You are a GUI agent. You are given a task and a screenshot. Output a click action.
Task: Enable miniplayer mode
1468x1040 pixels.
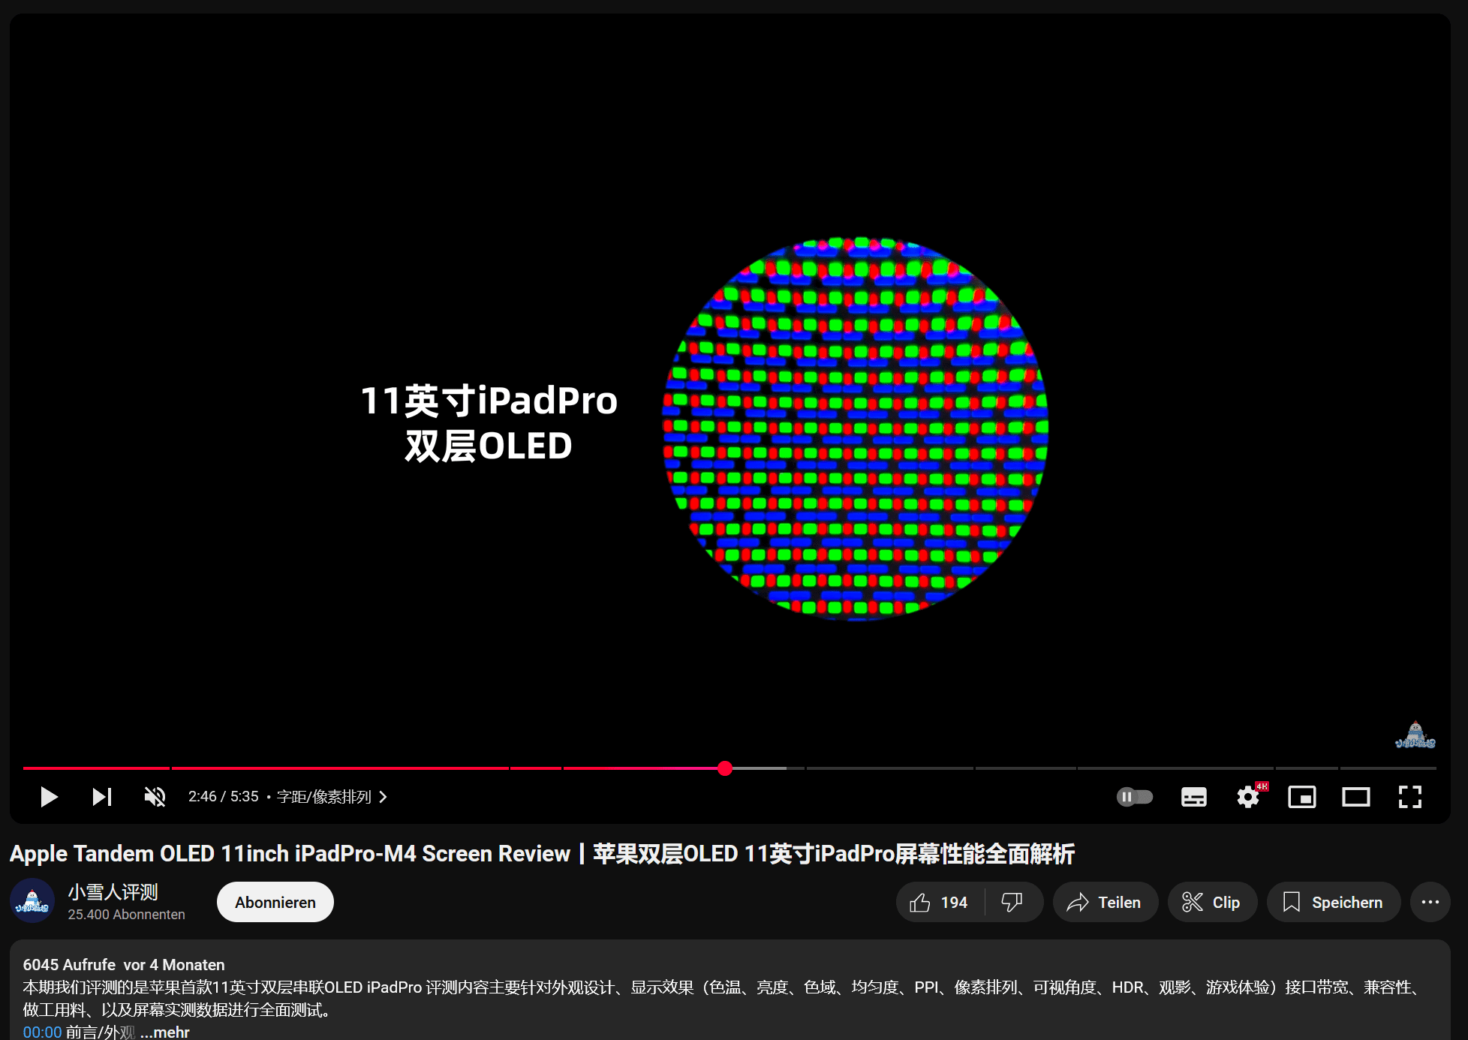[1302, 797]
